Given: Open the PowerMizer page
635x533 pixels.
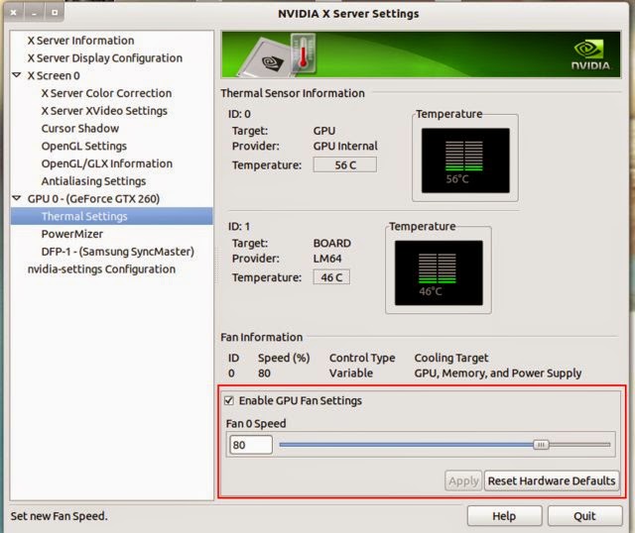Looking at the screenshot, I should tap(71, 234).
